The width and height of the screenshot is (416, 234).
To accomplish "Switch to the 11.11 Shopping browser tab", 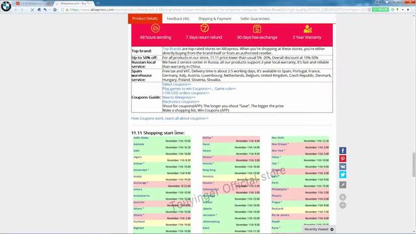I will pos(33,3).
